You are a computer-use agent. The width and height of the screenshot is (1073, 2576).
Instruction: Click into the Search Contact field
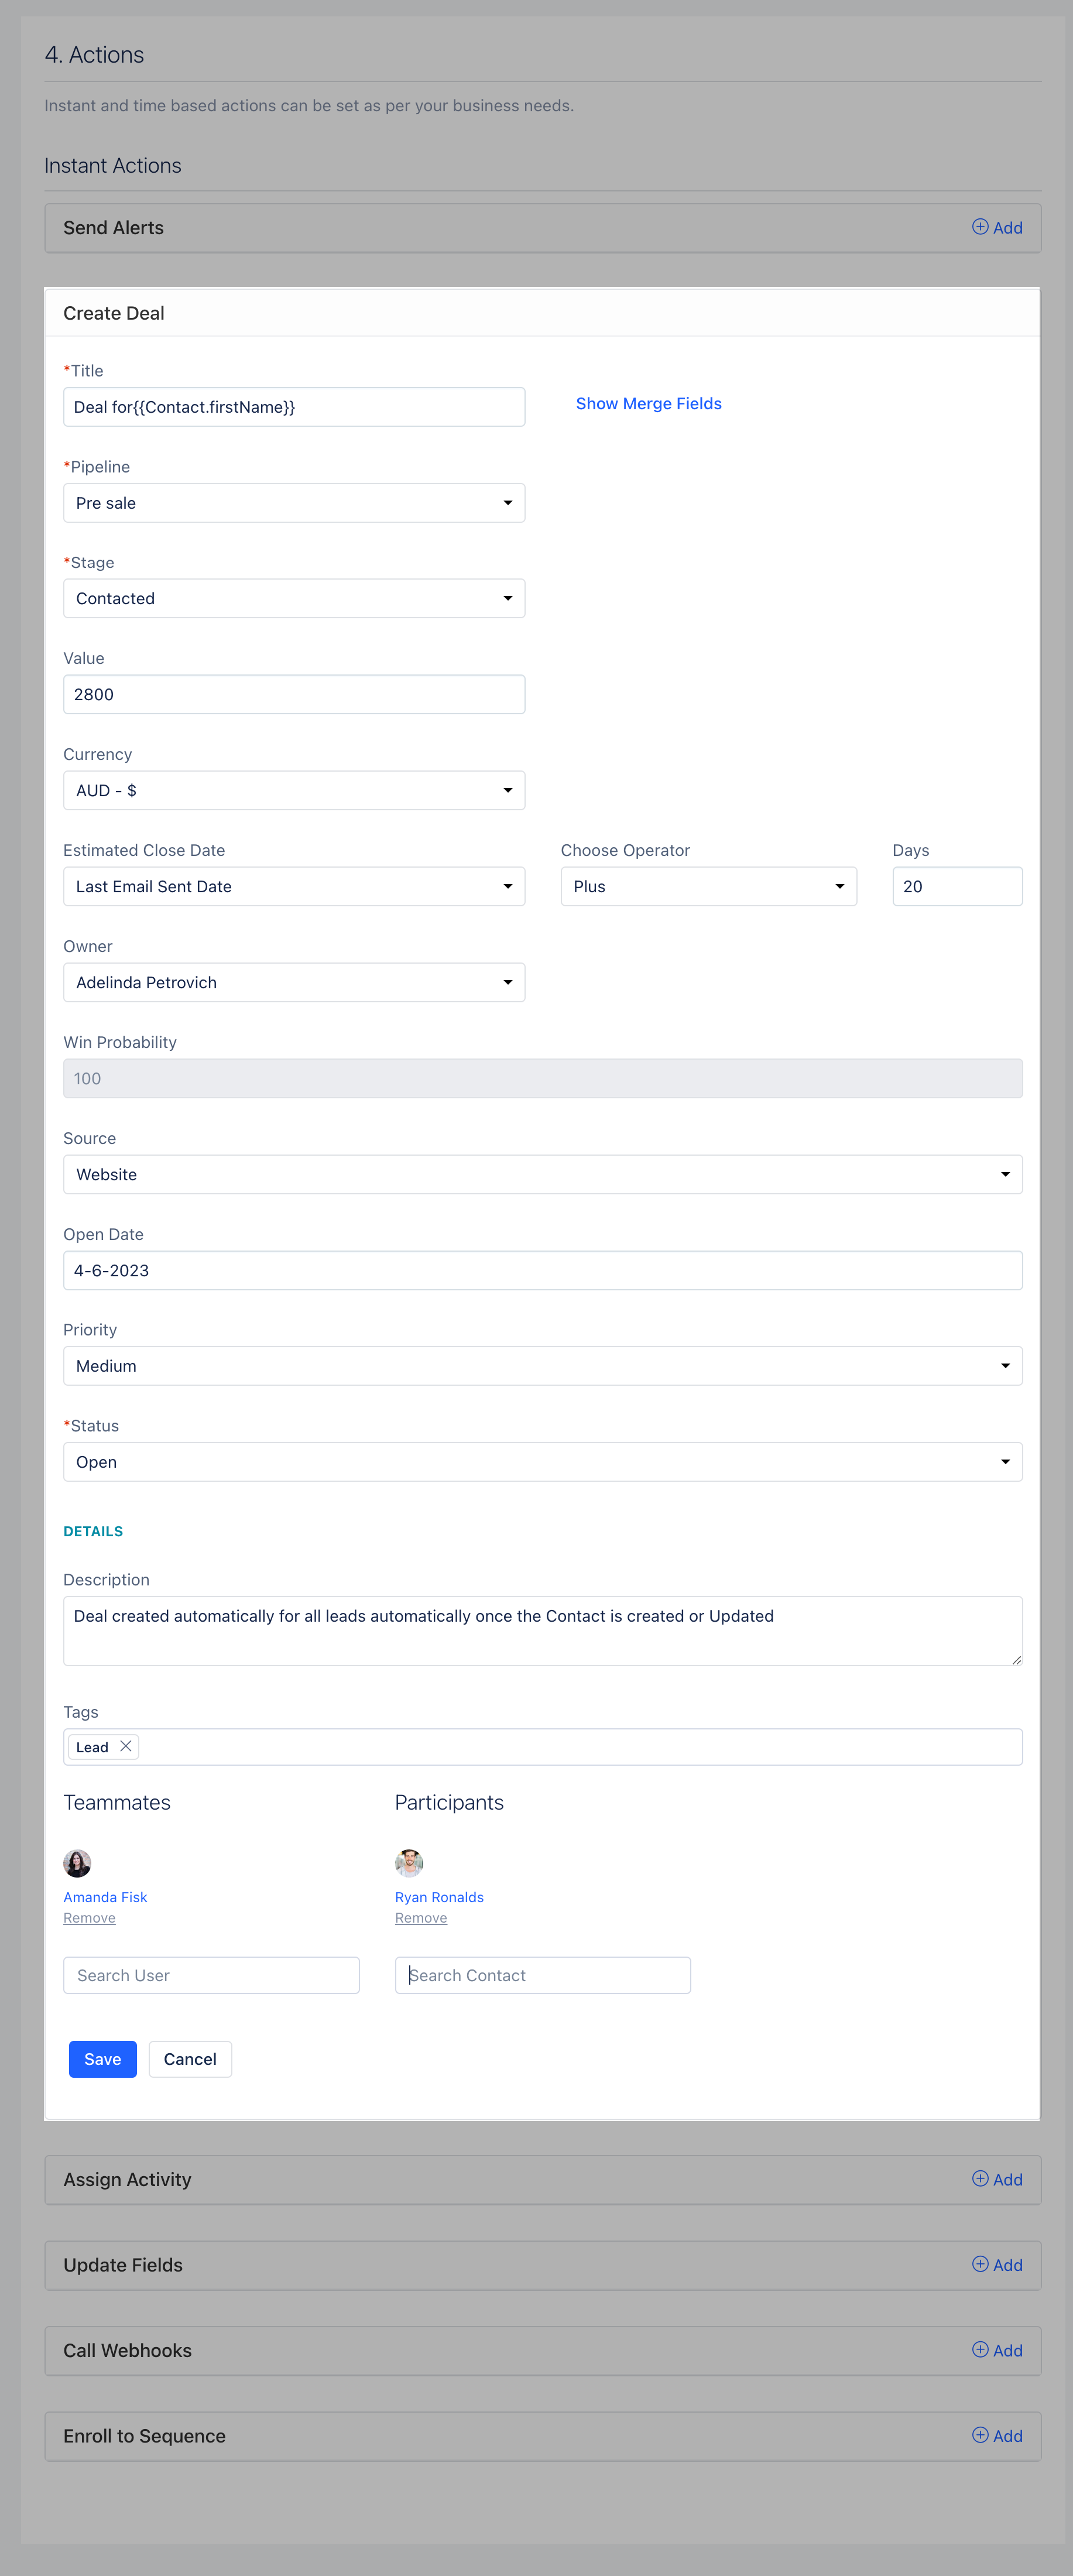(542, 1975)
